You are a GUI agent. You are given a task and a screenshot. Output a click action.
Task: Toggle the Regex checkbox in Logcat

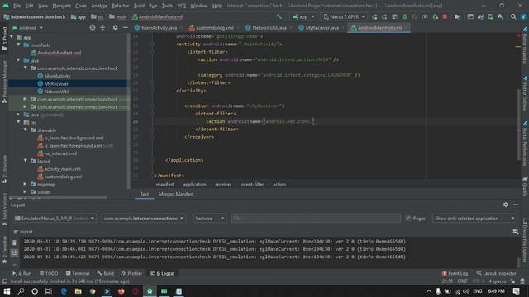[x=407, y=218]
